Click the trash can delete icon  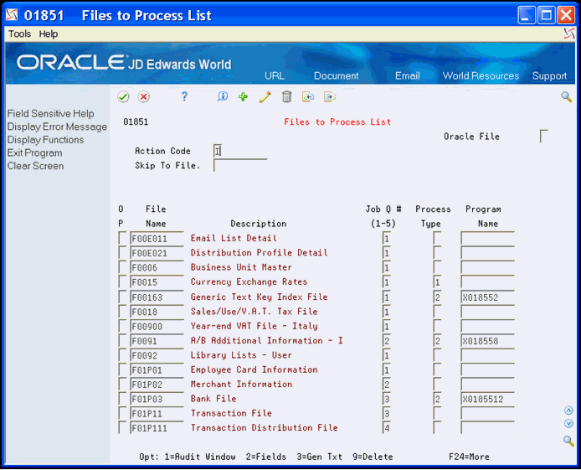coord(286,97)
